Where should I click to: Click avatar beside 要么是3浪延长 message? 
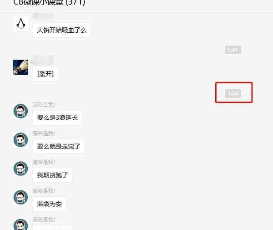pyautogui.click(x=21, y=111)
